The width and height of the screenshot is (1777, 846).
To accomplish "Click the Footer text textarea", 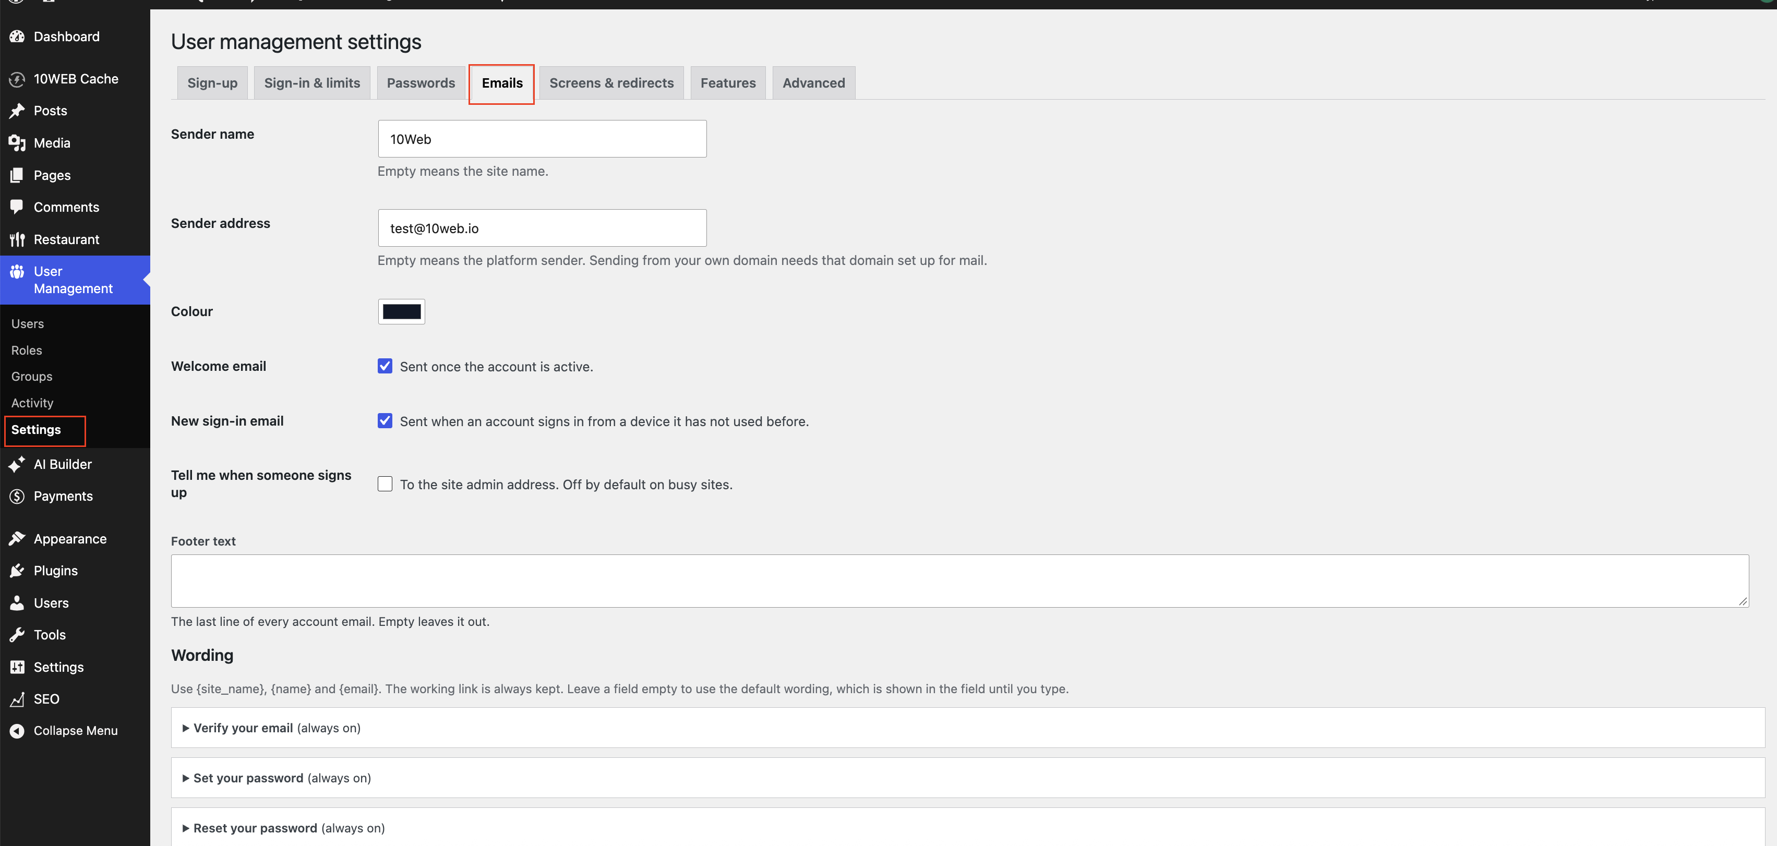I will tap(959, 581).
